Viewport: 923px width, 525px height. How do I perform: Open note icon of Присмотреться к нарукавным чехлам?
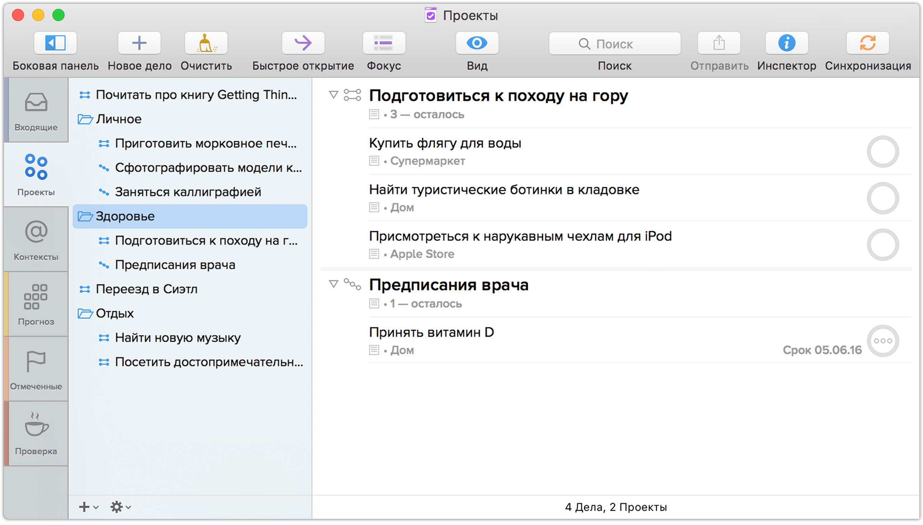374,254
